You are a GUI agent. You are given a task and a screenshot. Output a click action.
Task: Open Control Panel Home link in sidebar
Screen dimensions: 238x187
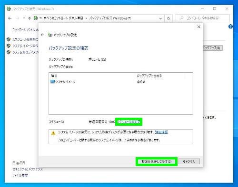coord(25,30)
